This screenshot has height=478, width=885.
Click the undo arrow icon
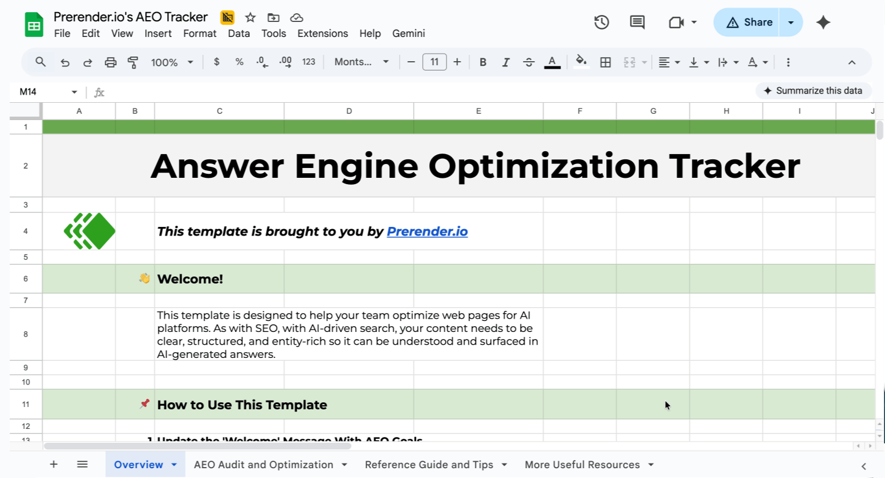click(65, 62)
